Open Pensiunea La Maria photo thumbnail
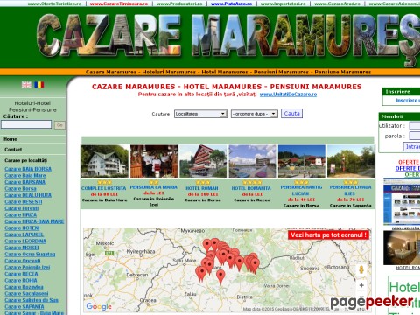Screen dimensions: 420x315 pyautogui.click(x=154, y=161)
